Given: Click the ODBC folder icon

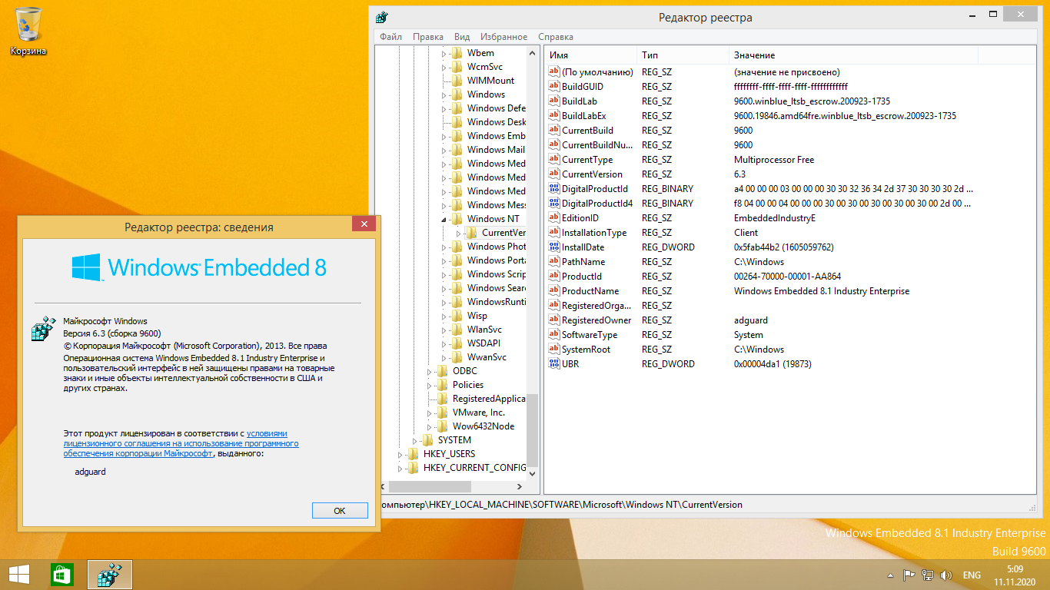Looking at the screenshot, I should click(442, 371).
